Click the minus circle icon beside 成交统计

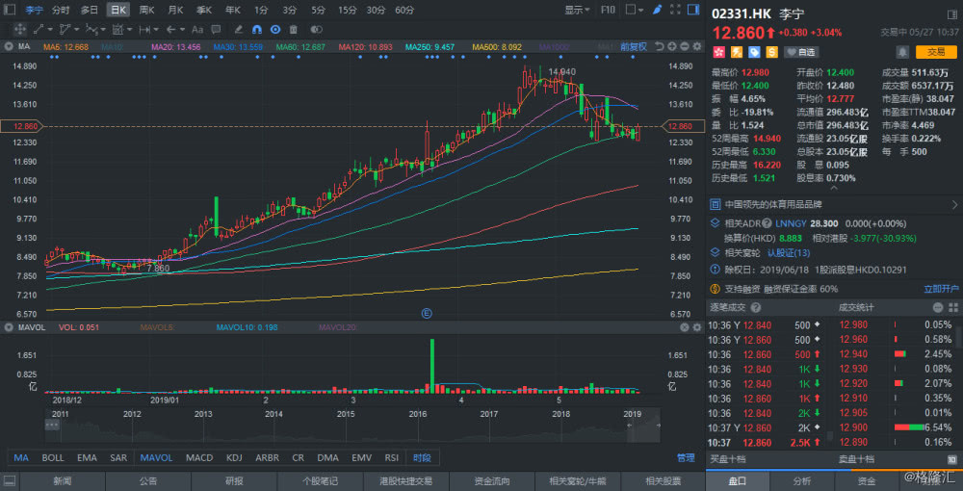(x=938, y=307)
